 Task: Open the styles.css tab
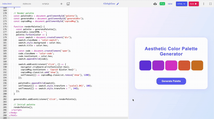(27, 4)
